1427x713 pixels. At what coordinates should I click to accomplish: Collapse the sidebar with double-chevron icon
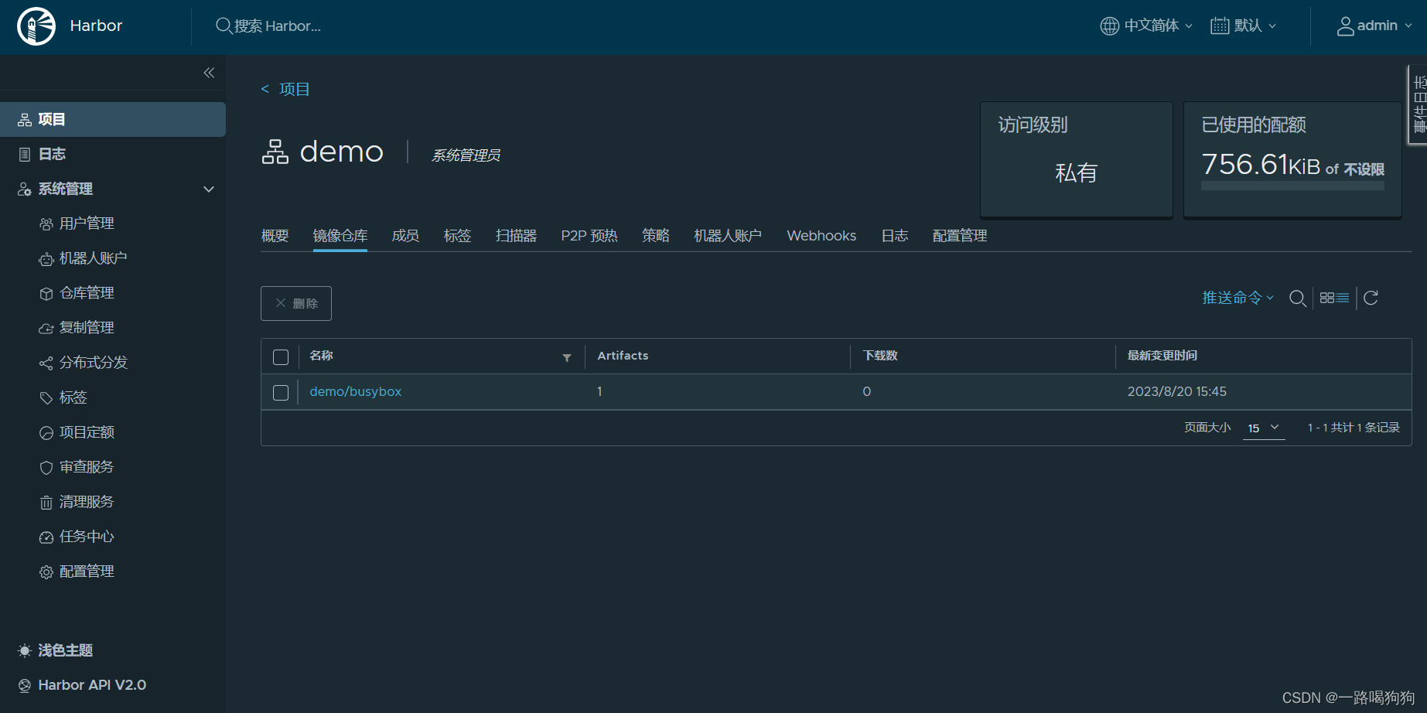(x=209, y=73)
